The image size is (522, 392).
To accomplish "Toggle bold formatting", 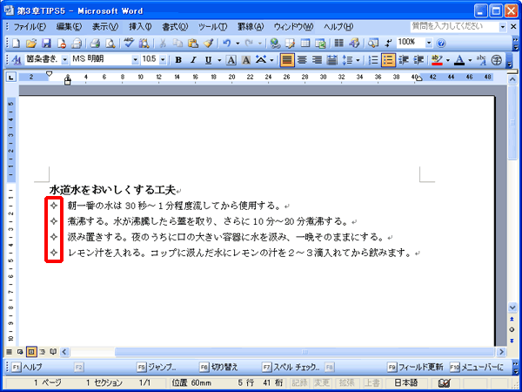I will 178,60.
